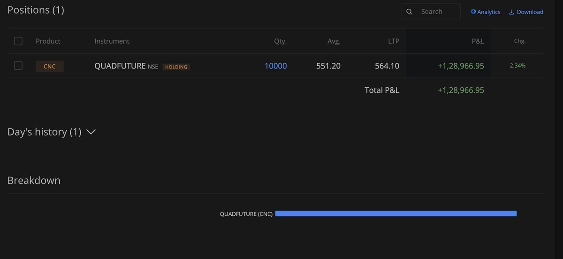Open the Analytics link
Image resolution: width=563 pixels, height=259 pixels.
coord(486,12)
